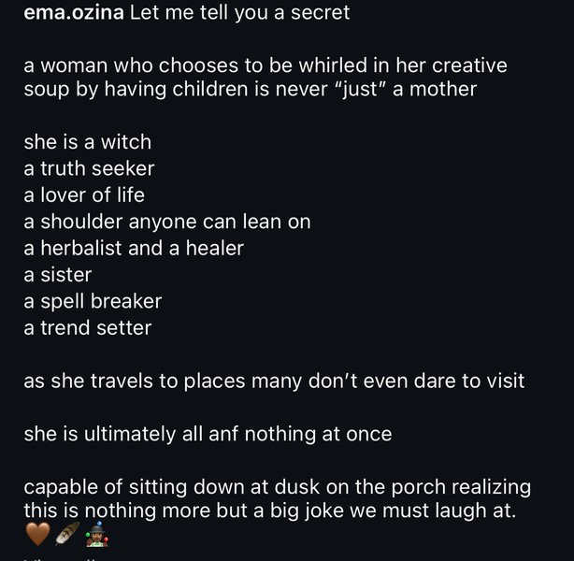574x561 pixels.
Task: Select the "Let me tell you a secret" text
Action: point(239,12)
